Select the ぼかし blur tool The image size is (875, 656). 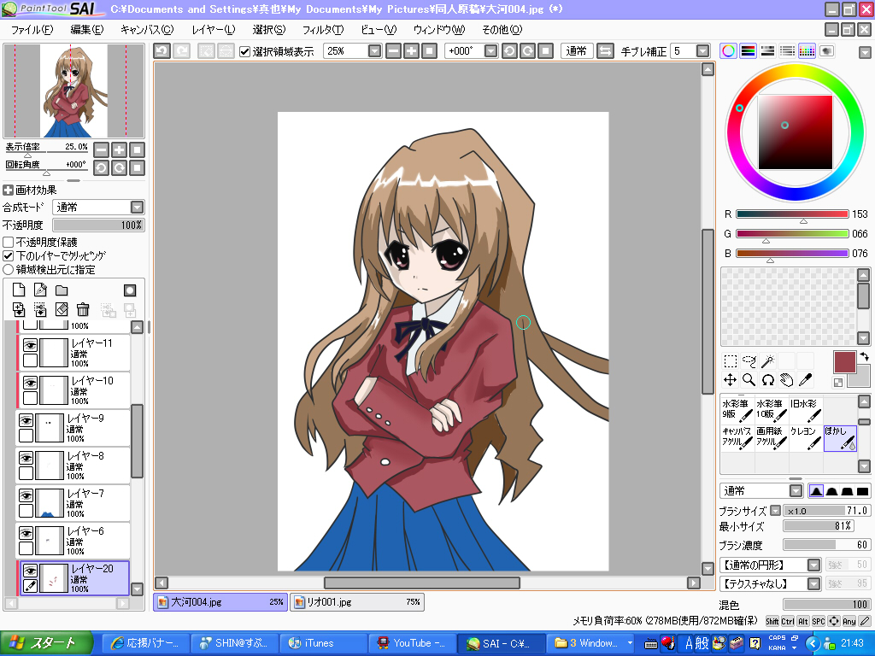click(840, 438)
